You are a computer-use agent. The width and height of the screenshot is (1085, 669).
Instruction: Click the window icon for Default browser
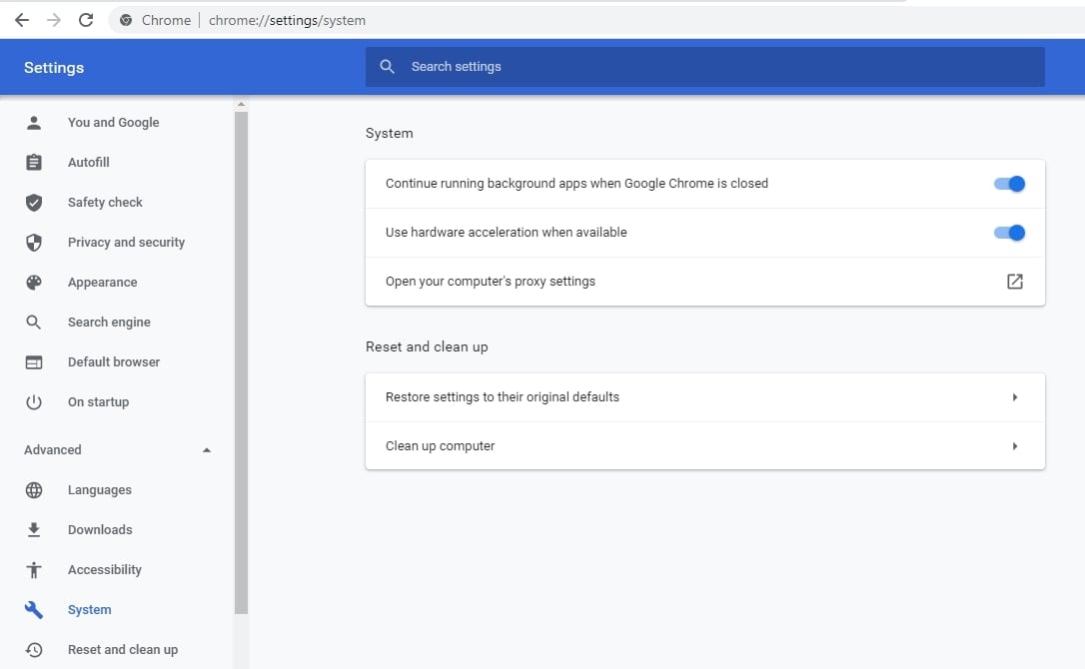[x=33, y=361]
